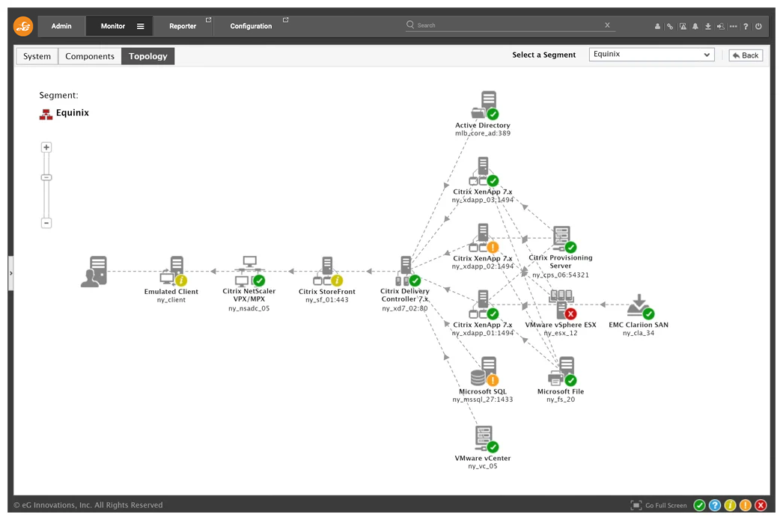The image size is (783, 520).
Task: Click the eG Innovations logo icon
Action: click(23, 26)
